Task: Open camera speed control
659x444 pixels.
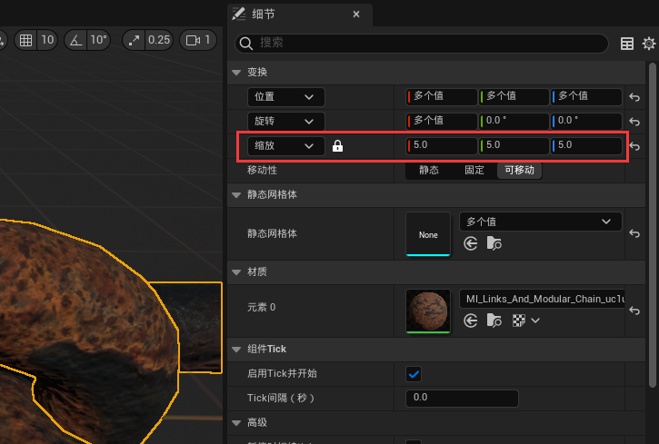Action: tap(198, 40)
